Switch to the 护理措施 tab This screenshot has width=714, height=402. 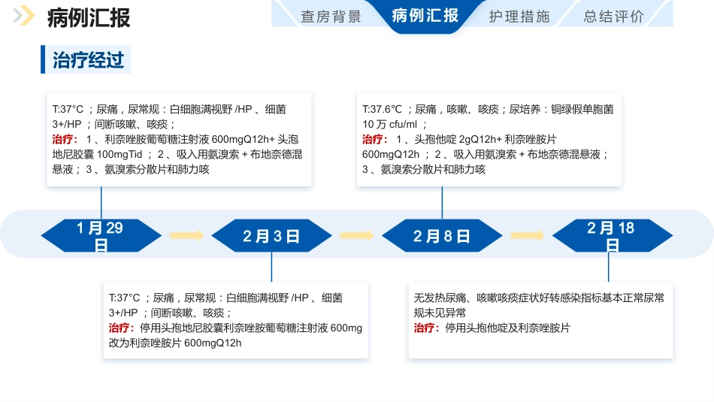point(519,17)
